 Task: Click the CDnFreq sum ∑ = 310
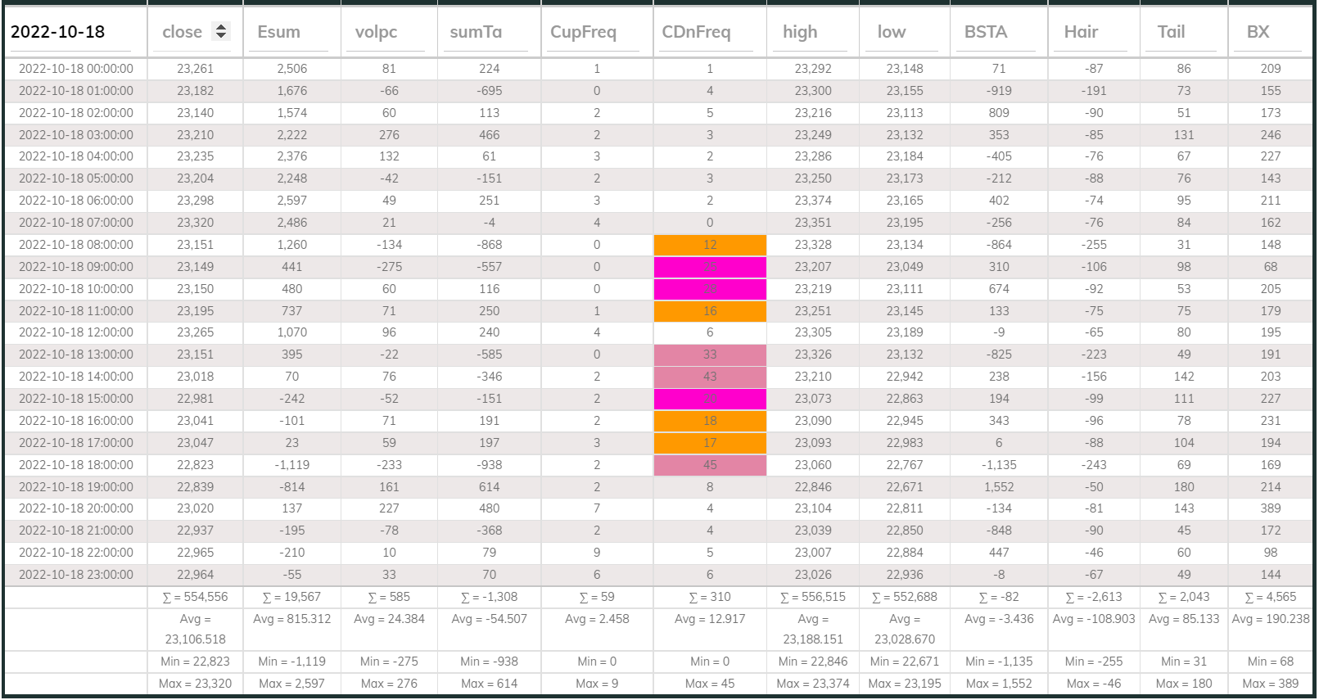tap(710, 597)
